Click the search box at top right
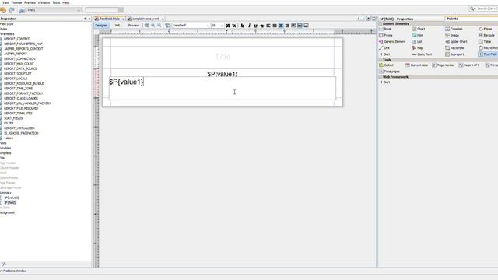The width and height of the screenshot is (498, 280). [484, 9]
